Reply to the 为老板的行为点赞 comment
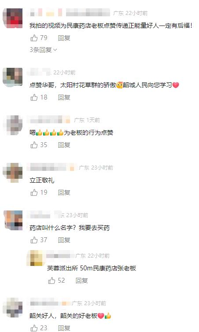 64,145
